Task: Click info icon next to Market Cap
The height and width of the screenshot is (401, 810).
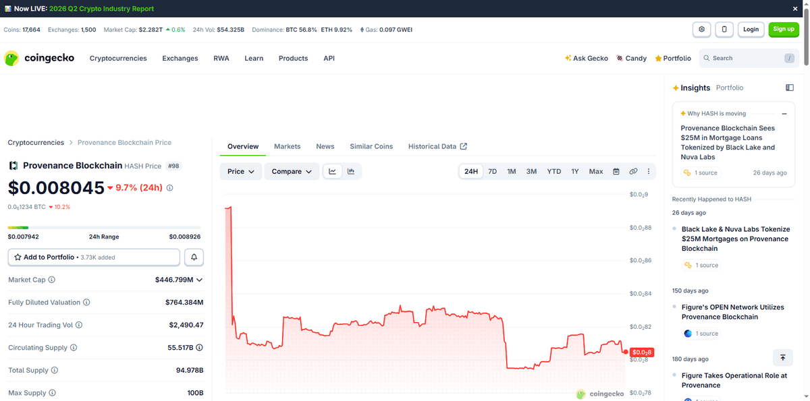Action: [52, 280]
